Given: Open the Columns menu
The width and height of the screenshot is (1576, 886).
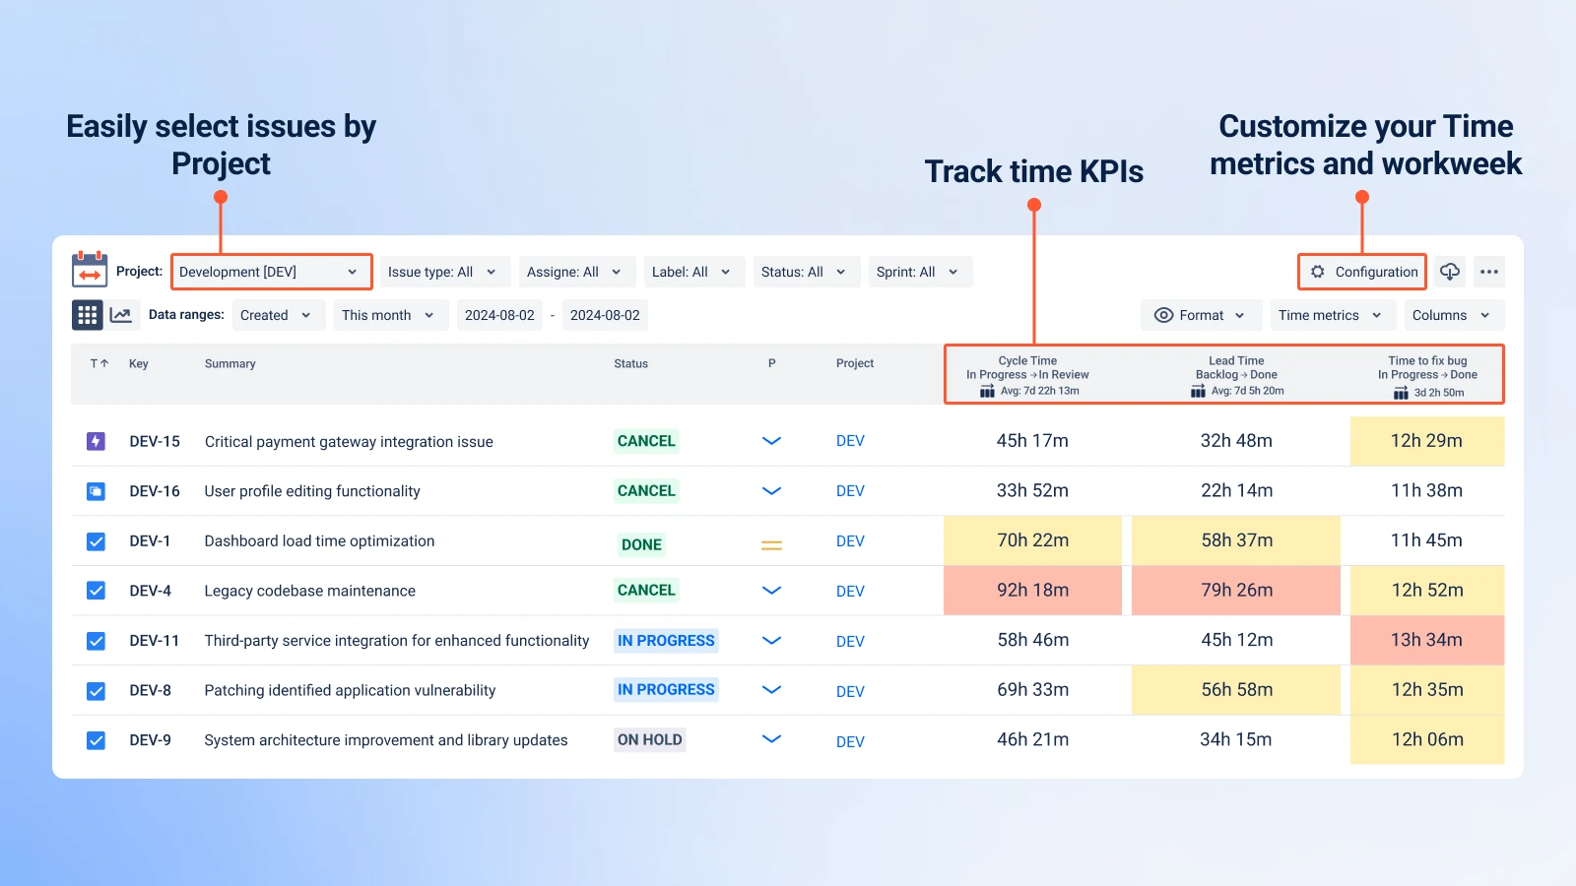Looking at the screenshot, I should 1452,315.
